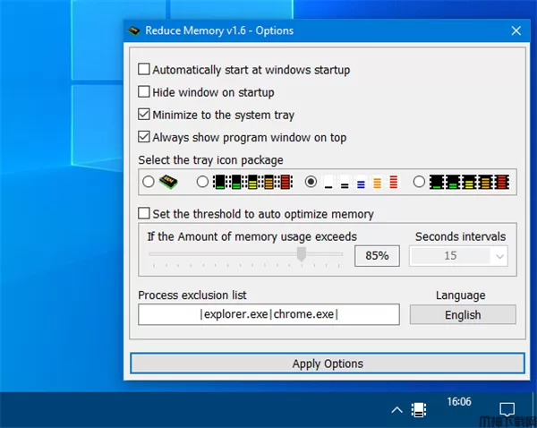Pick the second tray icon set with black background
Image resolution: width=537 pixels, height=428 pixels.
click(x=250, y=182)
